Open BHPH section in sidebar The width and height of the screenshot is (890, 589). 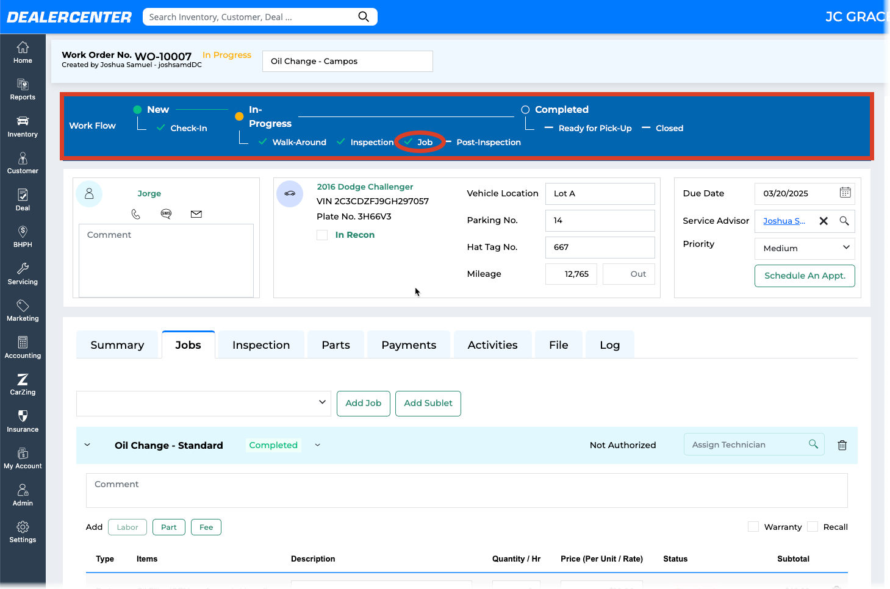coord(23,237)
